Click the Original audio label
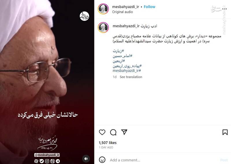This screenshot has height=164, width=231. tap(122, 12)
